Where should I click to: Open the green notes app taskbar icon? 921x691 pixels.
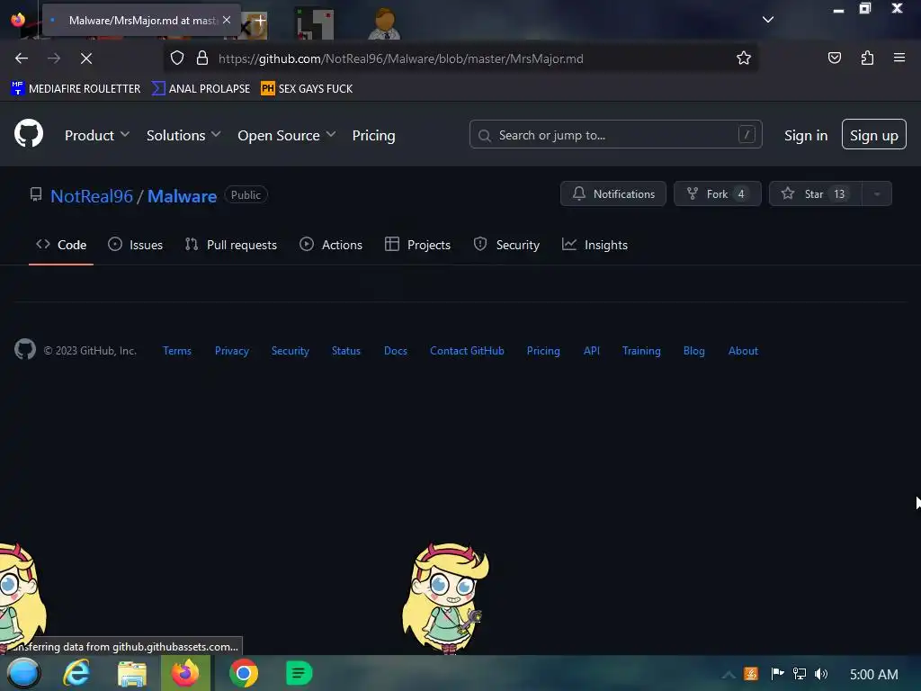click(299, 673)
